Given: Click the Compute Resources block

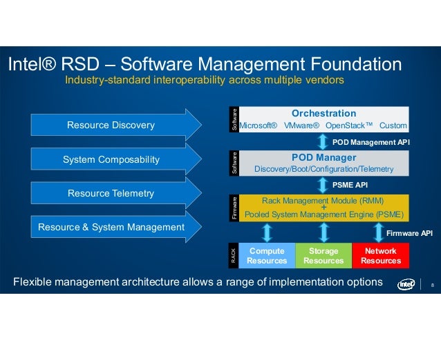Looking at the screenshot, I should point(267,256).
